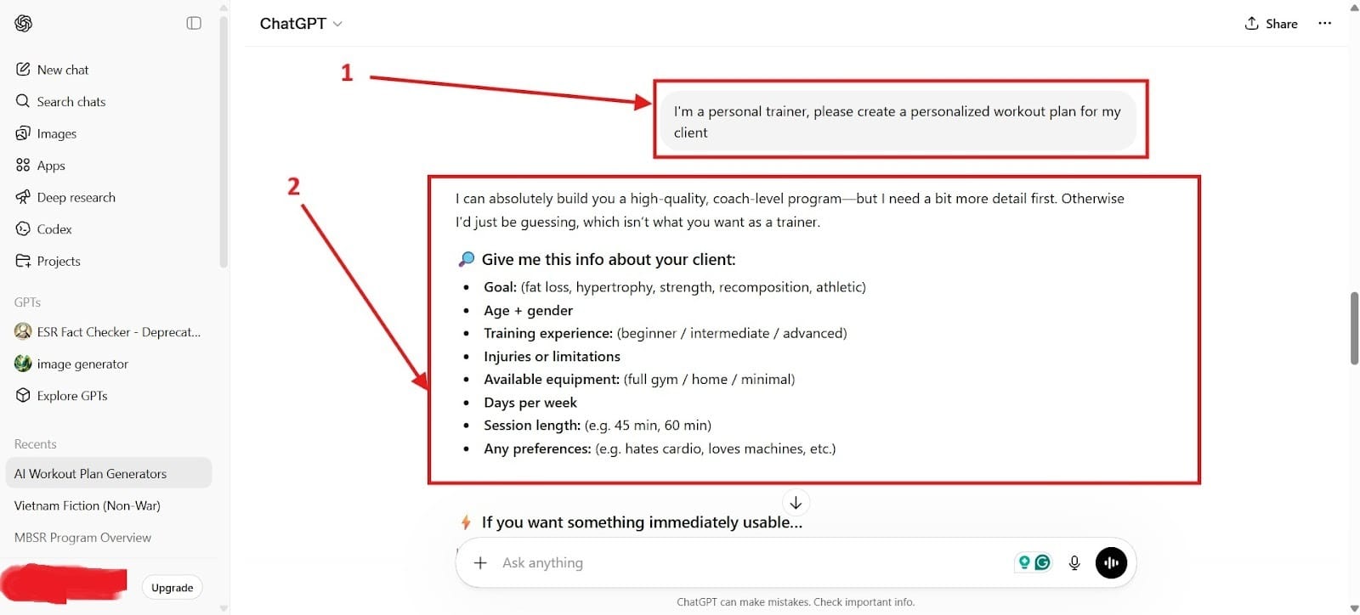Viewport: 1360px width, 615px height.
Task: Click the OpenAI logo at top left
Action: (23, 23)
